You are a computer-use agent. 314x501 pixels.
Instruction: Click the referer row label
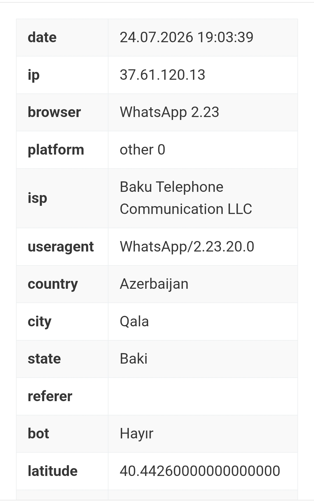50,396
